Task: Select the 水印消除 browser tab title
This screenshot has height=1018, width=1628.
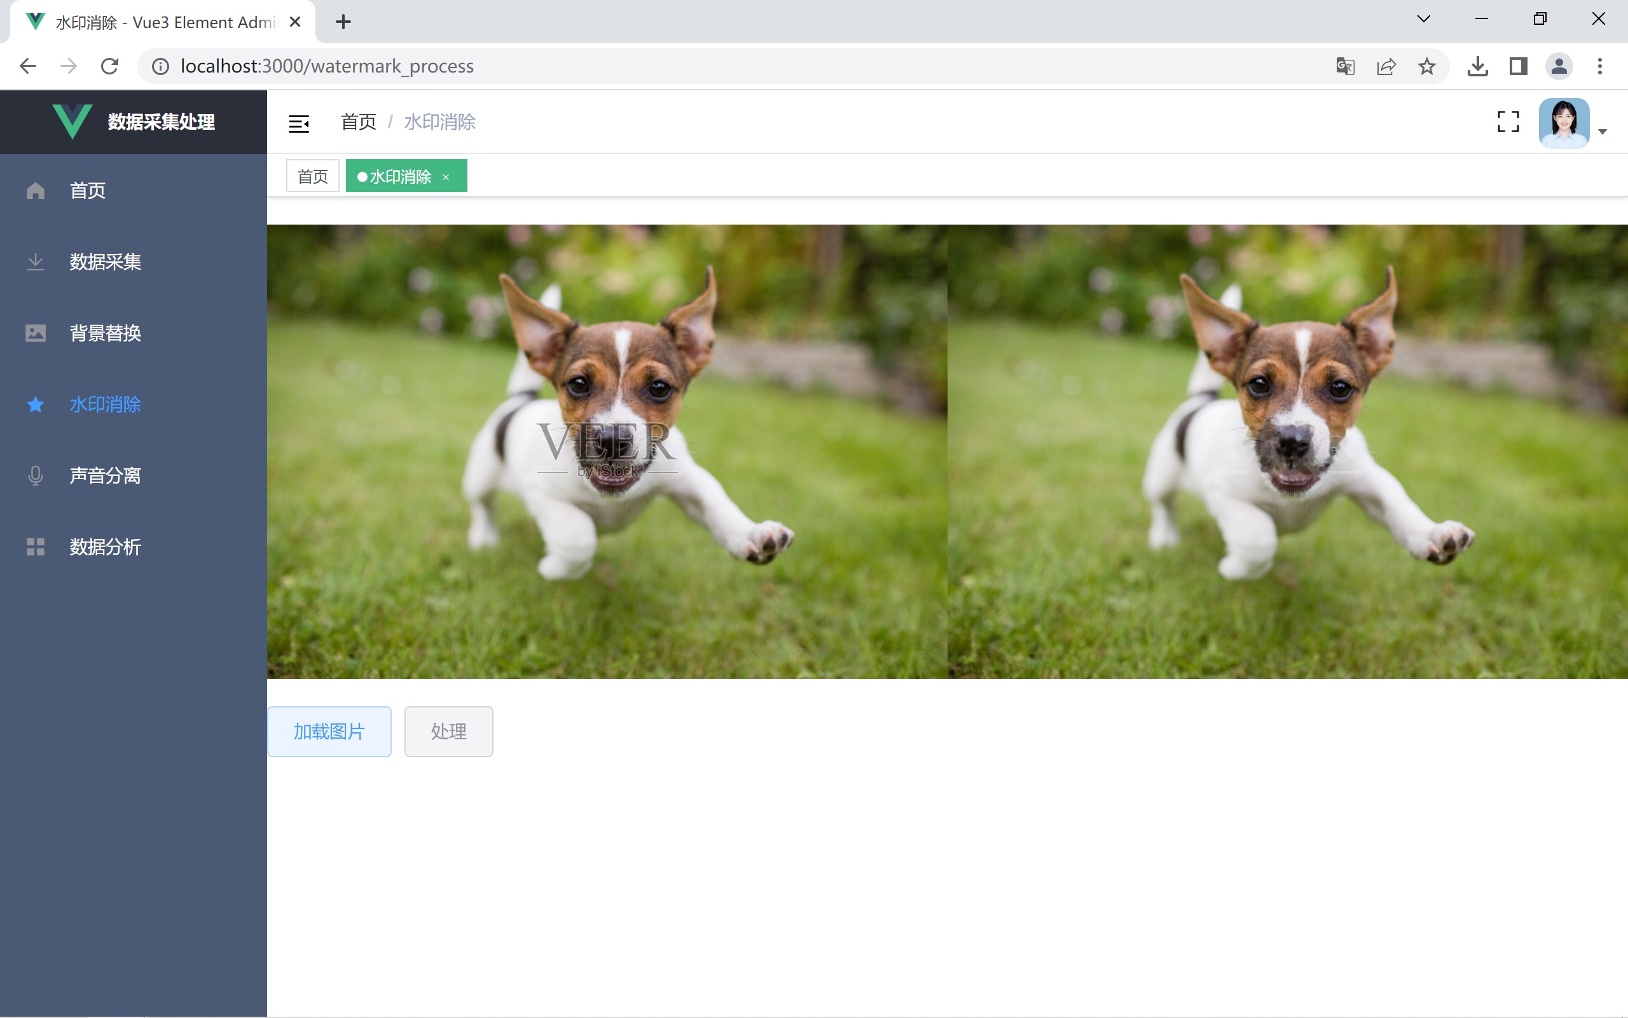Action: pos(167,22)
